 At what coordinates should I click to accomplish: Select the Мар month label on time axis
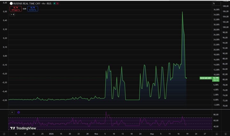[x=152, y=134]
